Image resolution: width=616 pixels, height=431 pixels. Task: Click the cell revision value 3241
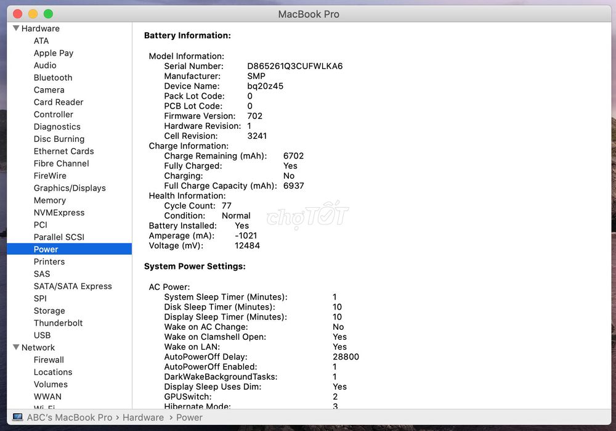pos(257,136)
